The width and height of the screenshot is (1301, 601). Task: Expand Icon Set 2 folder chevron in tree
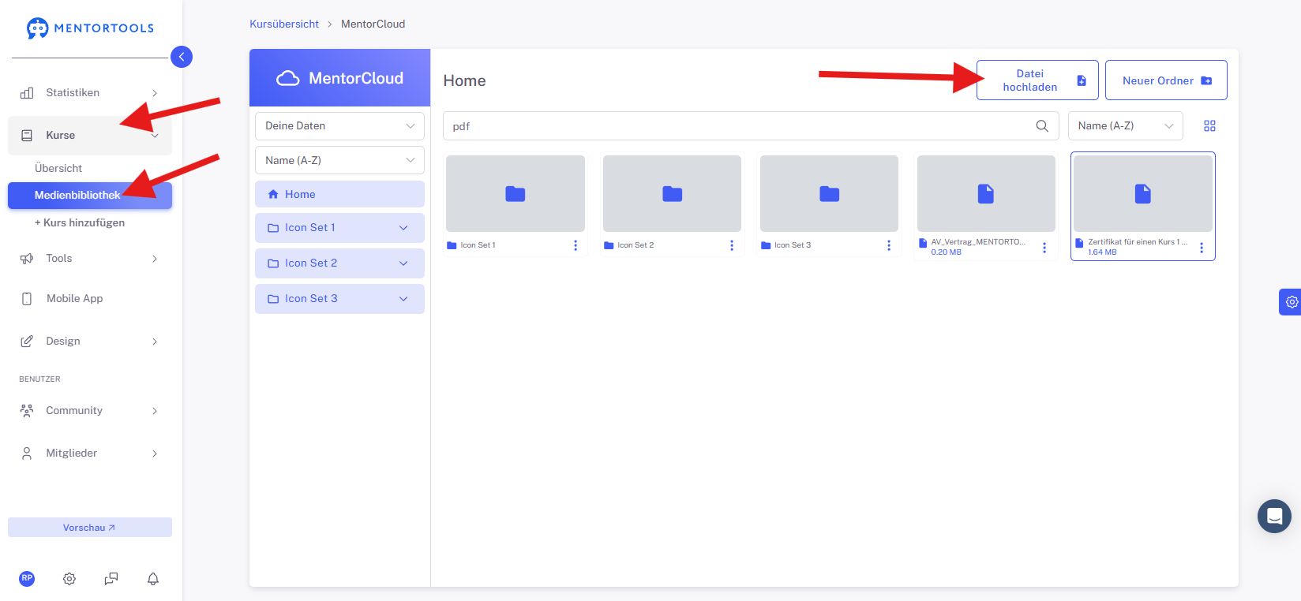coord(403,263)
